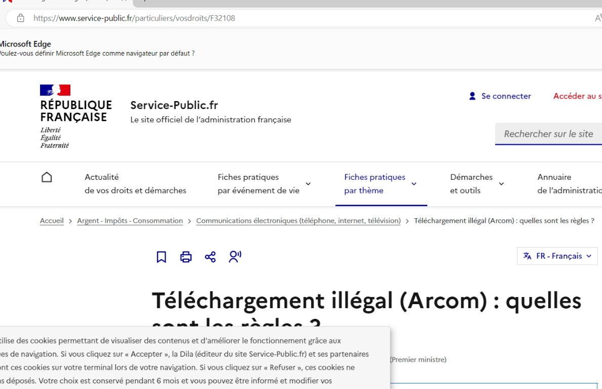The image size is (602, 389).
Task: Click the République Française logo
Action: click(75, 116)
